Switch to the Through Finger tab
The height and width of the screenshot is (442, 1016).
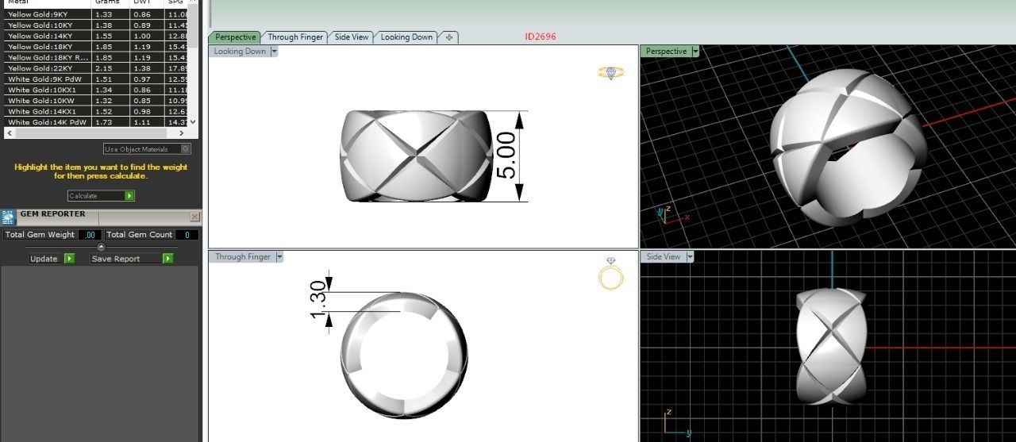point(295,37)
